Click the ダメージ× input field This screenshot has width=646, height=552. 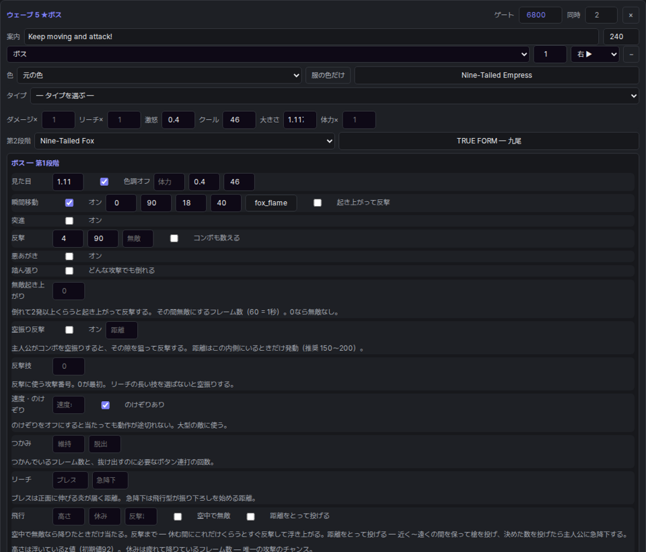59,120
